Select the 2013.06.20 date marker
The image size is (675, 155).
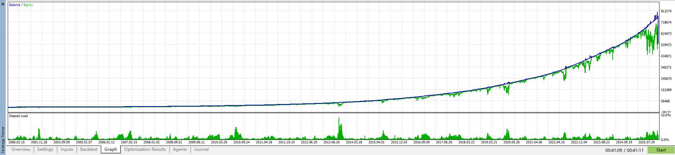pos(332,142)
